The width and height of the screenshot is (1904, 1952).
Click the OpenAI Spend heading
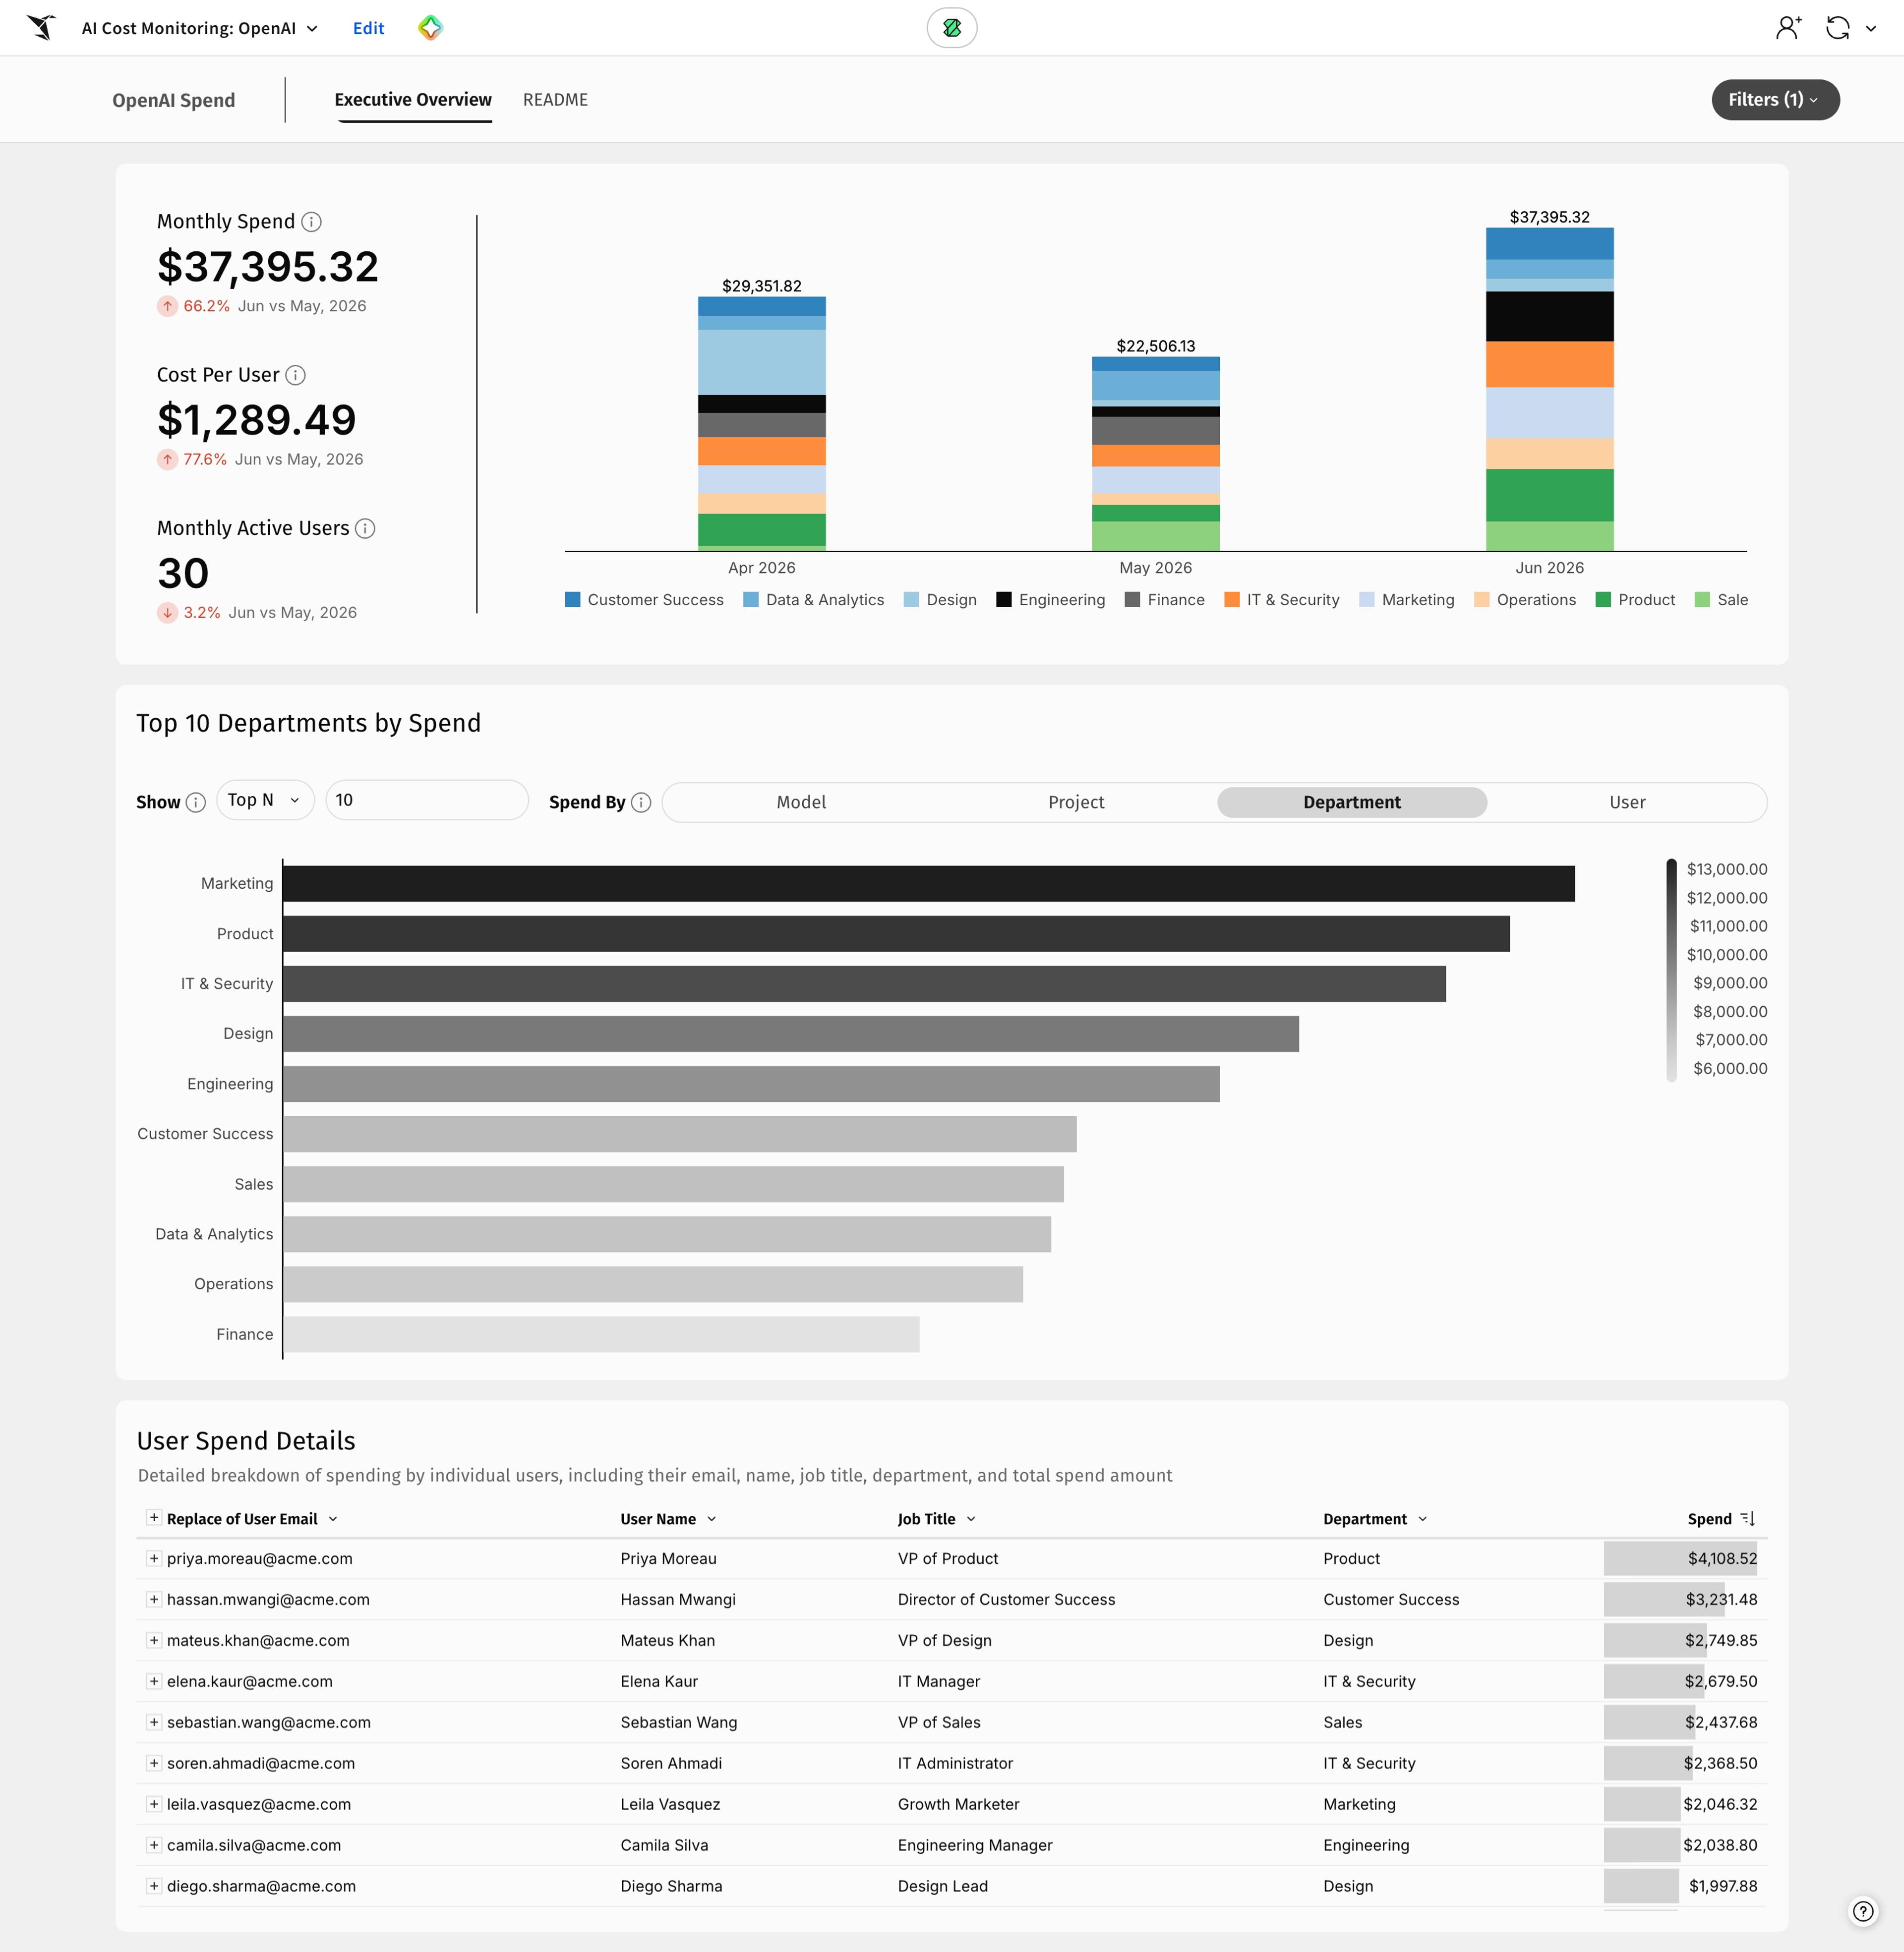click(x=174, y=100)
